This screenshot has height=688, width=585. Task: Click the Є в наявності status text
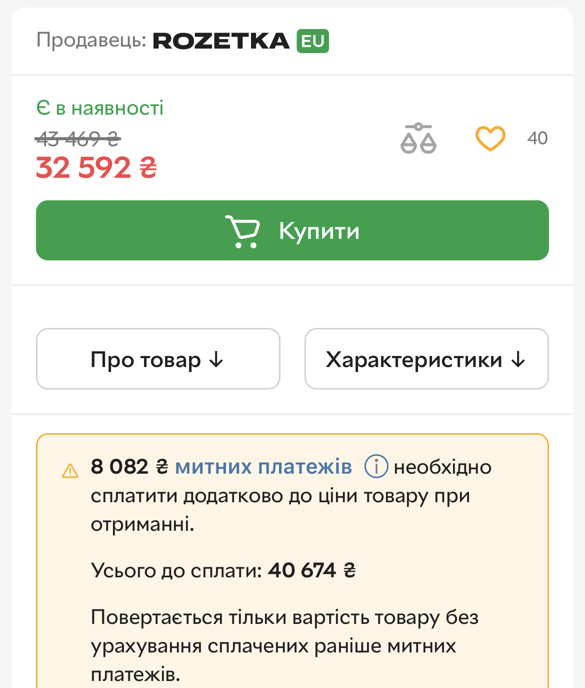pyautogui.click(x=100, y=108)
